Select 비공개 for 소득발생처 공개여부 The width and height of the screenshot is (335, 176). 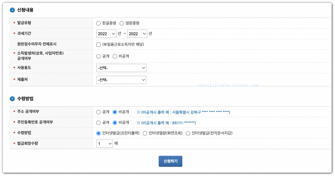(x=115, y=56)
